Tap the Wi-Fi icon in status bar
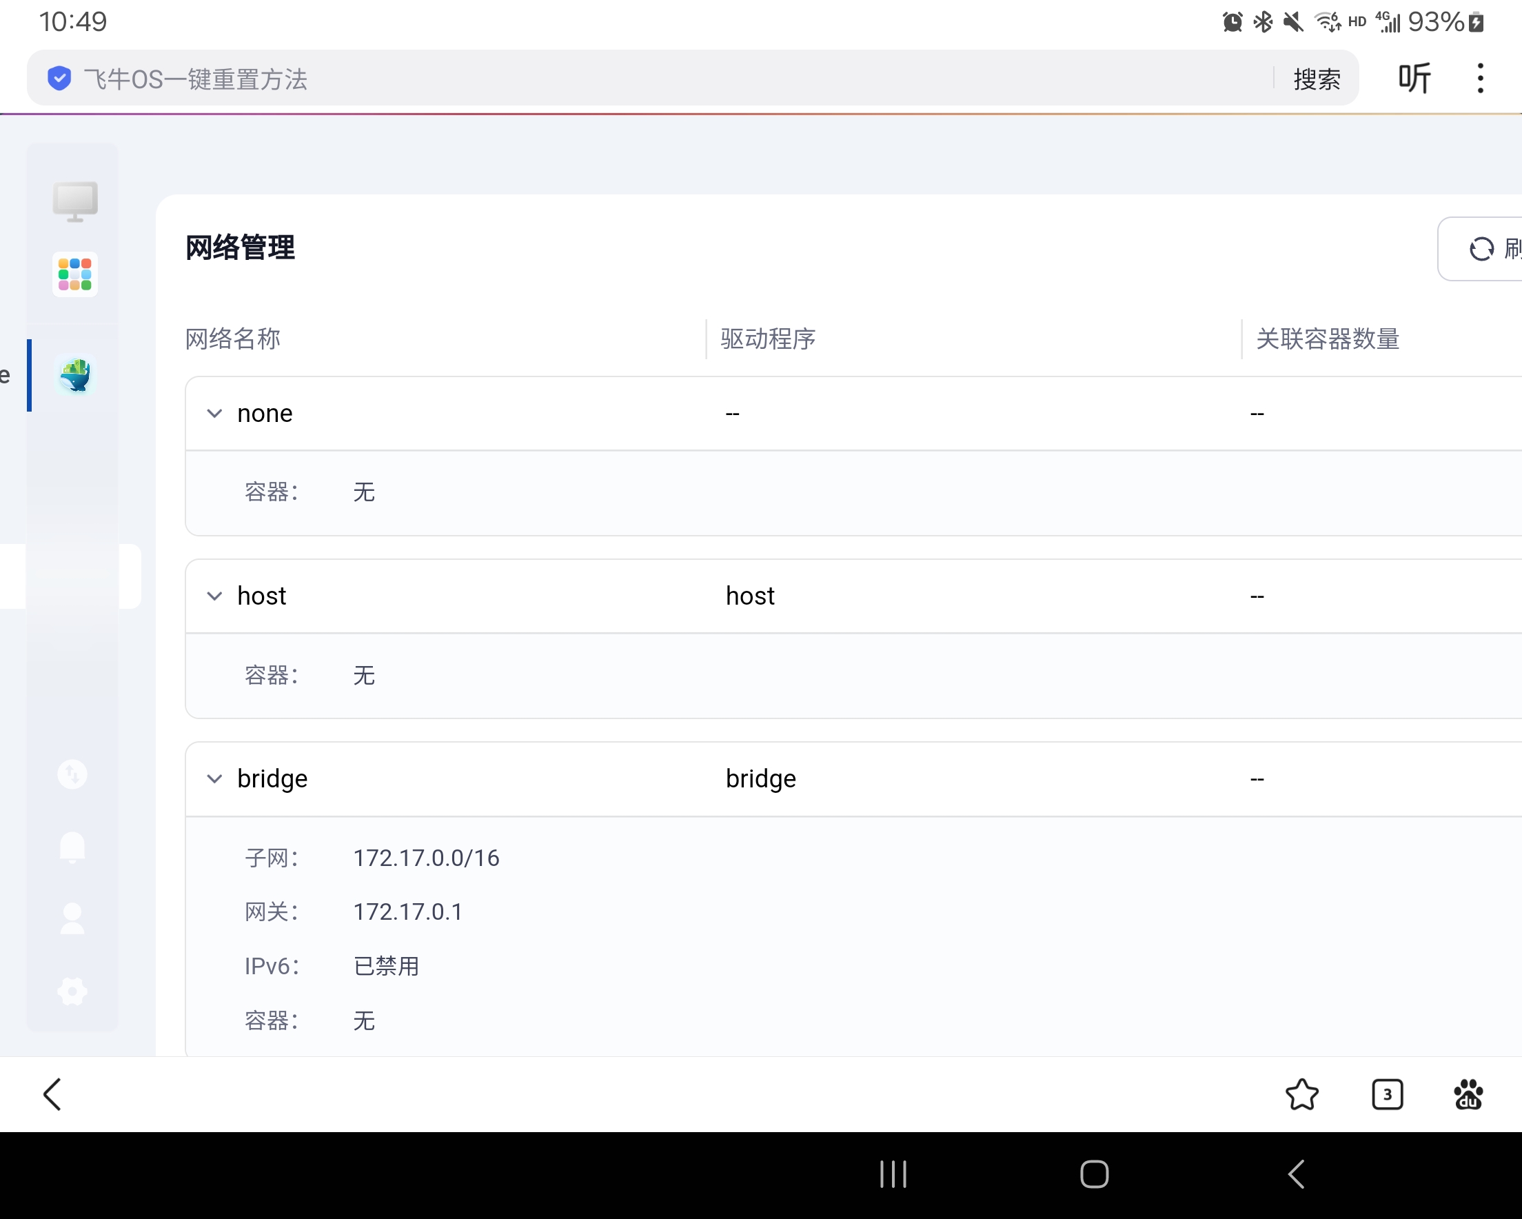This screenshot has height=1219, width=1522. click(1327, 22)
